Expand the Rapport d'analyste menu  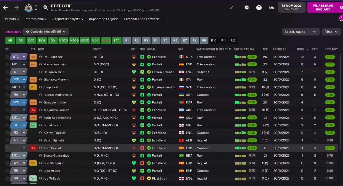(68, 19)
